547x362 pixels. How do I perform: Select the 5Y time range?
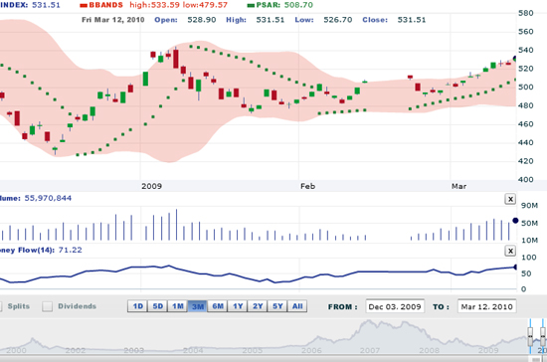277,306
